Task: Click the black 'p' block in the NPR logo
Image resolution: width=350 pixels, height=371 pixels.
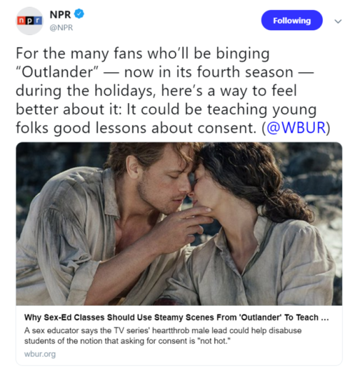Action: (x=29, y=21)
